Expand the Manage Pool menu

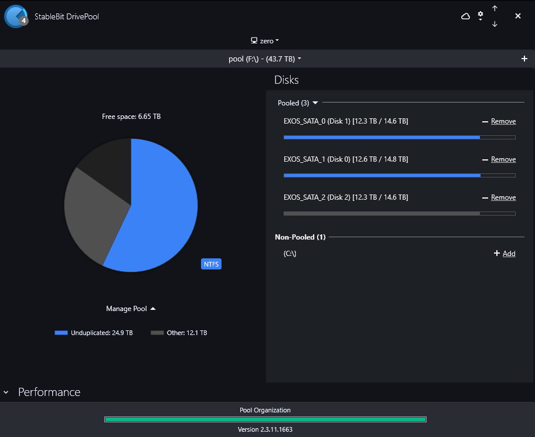tap(131, 309)
